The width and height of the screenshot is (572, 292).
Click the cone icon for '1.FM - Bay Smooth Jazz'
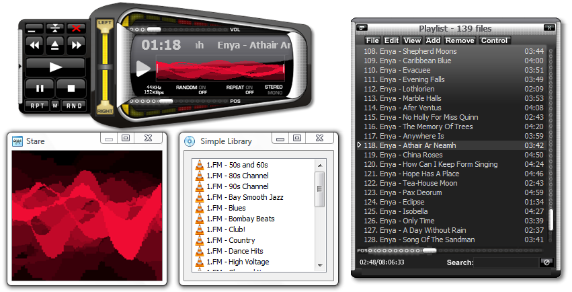[200, 197]
